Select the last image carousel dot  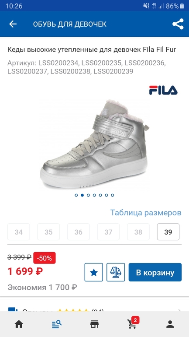113,195
